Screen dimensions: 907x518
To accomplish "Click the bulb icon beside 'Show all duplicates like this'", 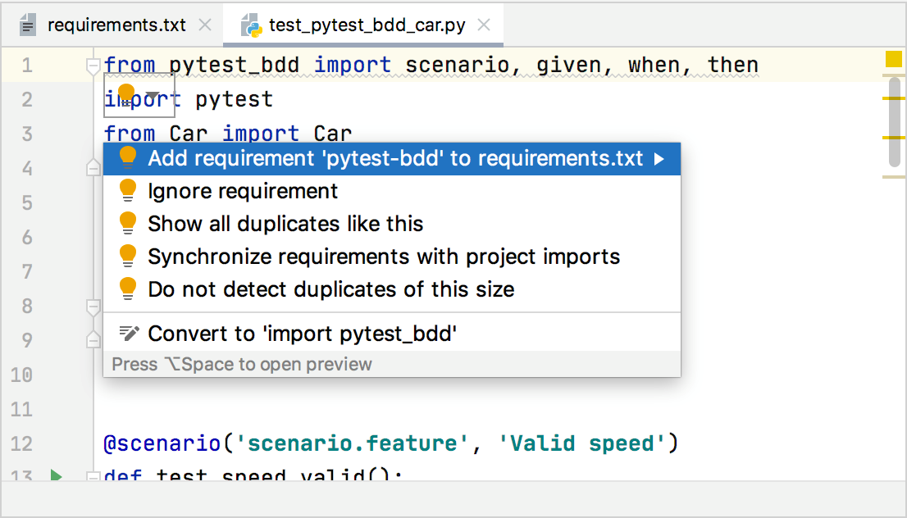I will click(128, 223).
